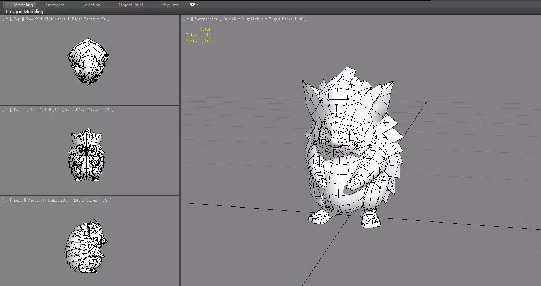Open Top viewport [+] general menu
541x286 pixels.
pyautogui.click(x=7, y=19)
